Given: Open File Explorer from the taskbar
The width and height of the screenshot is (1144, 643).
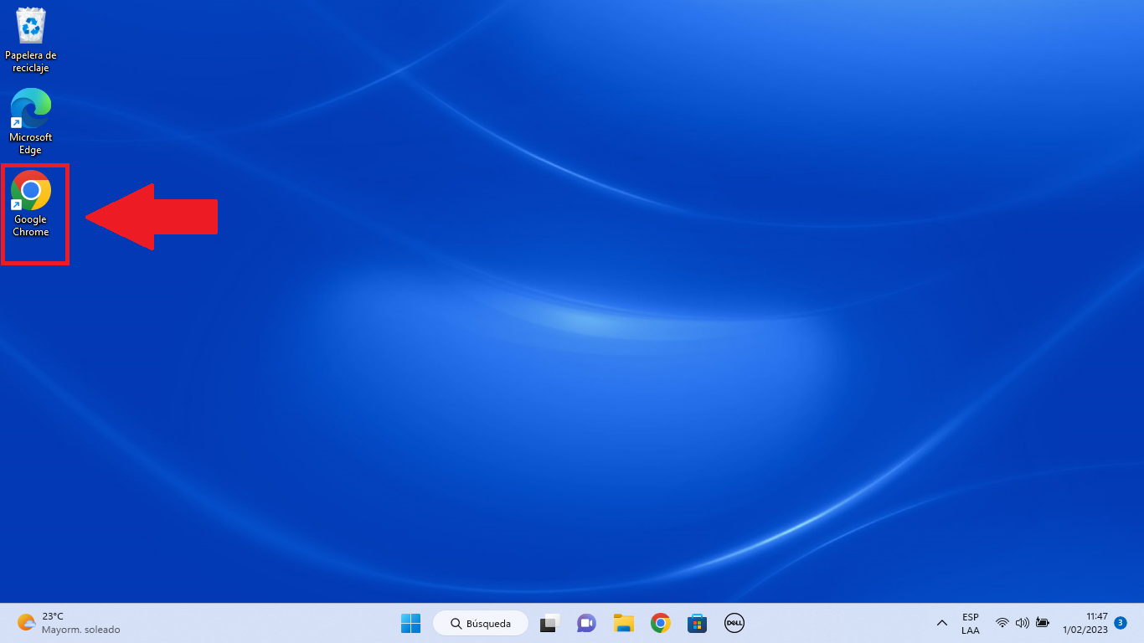Looking at the screenshot, I should tap(623, 623).
